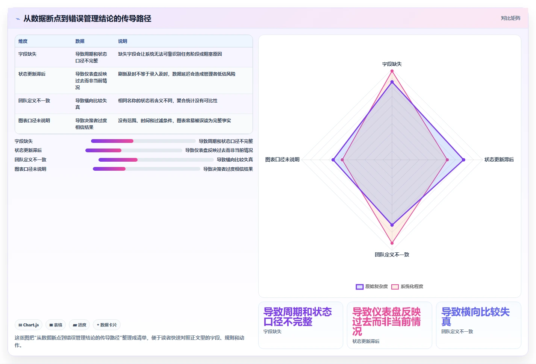
Task: Click the footer summary paragraph starting 这张图把
Action: click(130, 341)
